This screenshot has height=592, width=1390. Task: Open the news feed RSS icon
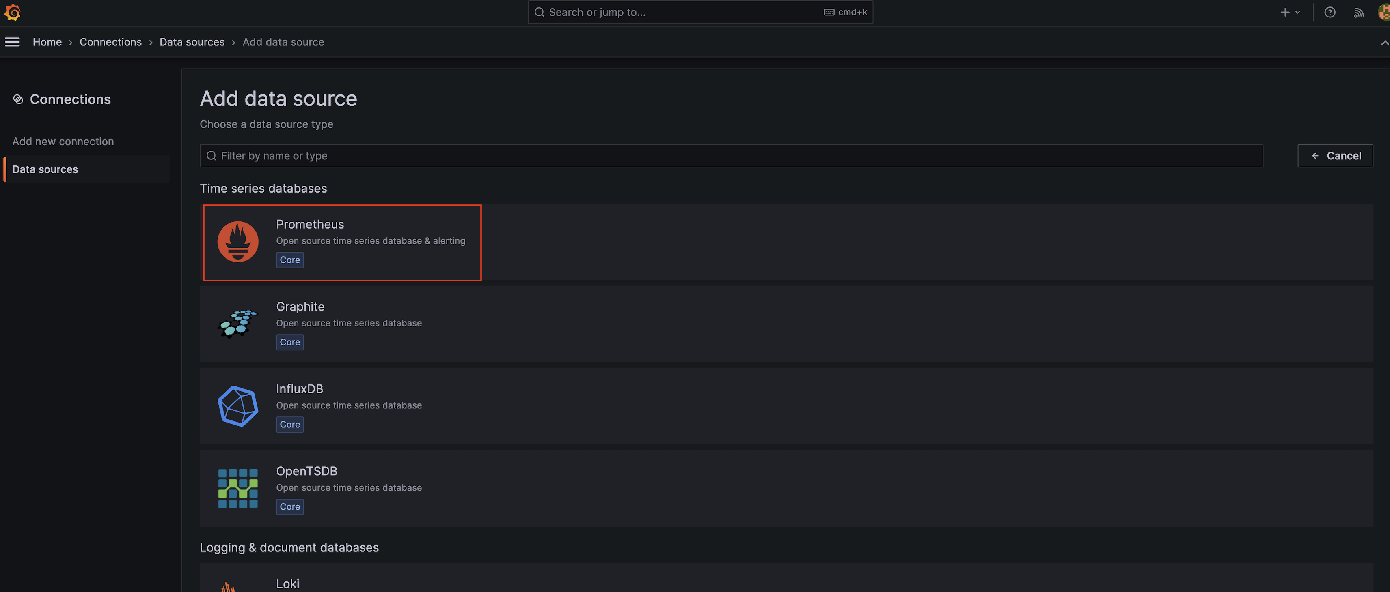pos(1358,13)
